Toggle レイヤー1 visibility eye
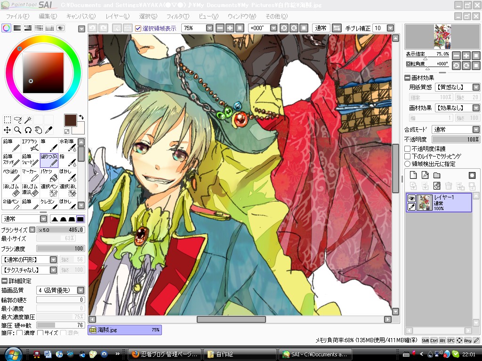This screenshot has width=482, height=361. coord(411,199)
